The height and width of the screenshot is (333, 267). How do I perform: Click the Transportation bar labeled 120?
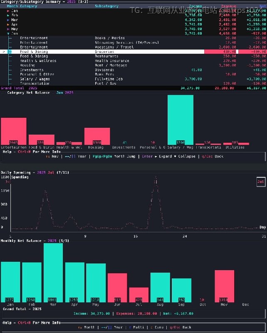point(208,144)
